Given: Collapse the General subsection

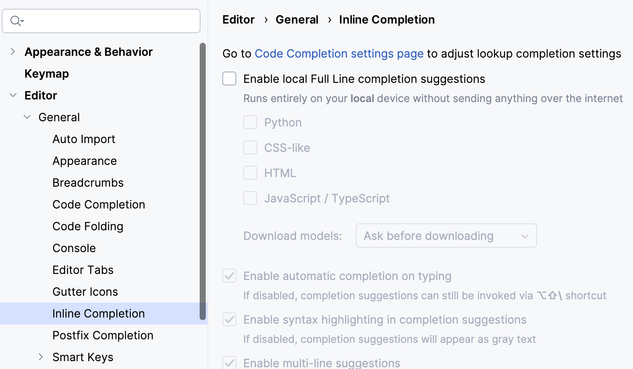Looking at the screenshot, I should point(27,117).
